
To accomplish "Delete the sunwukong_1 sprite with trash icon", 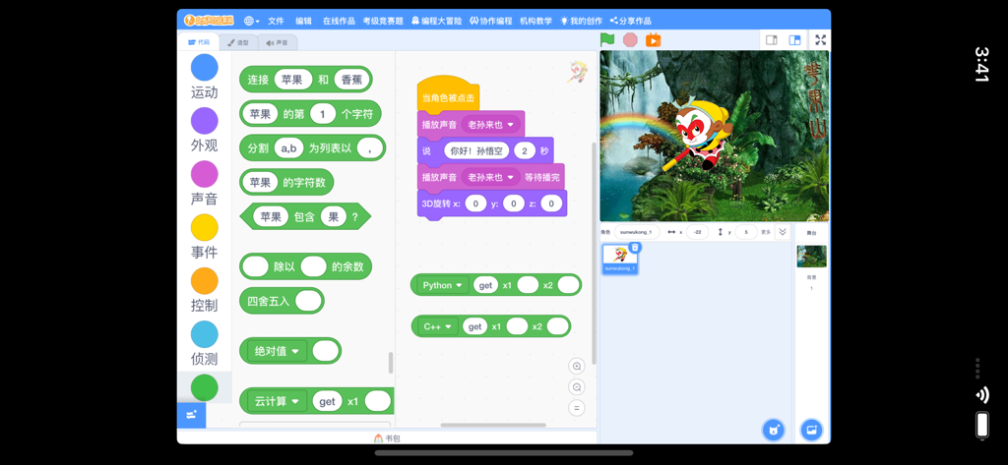I will [x=635, y=248].
